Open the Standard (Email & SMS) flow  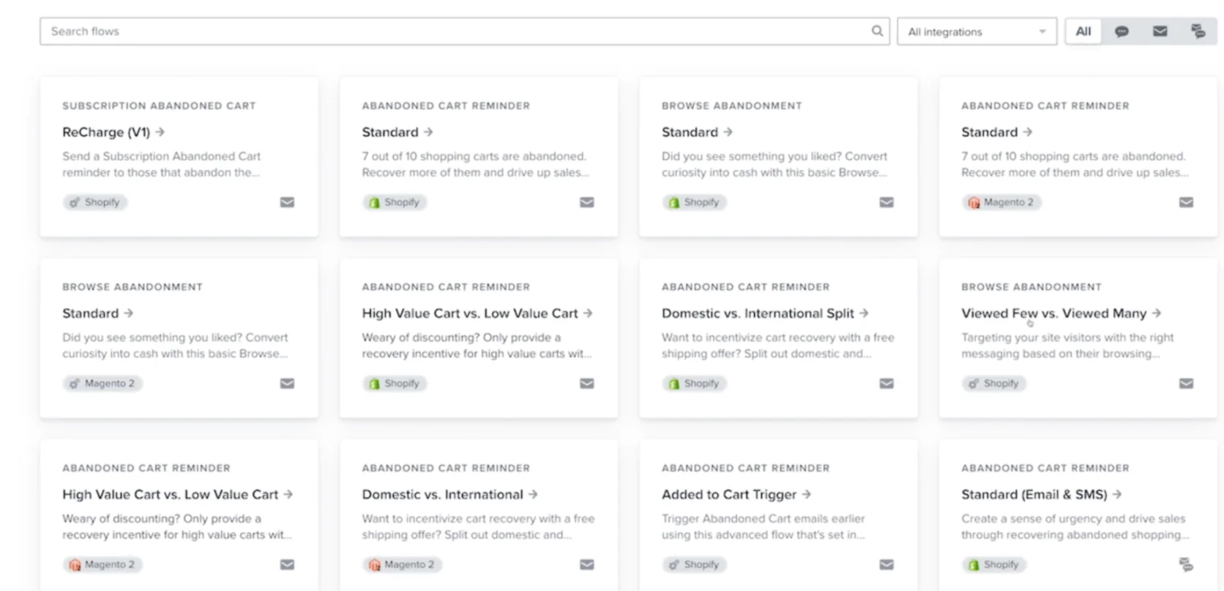[1034, 495]
